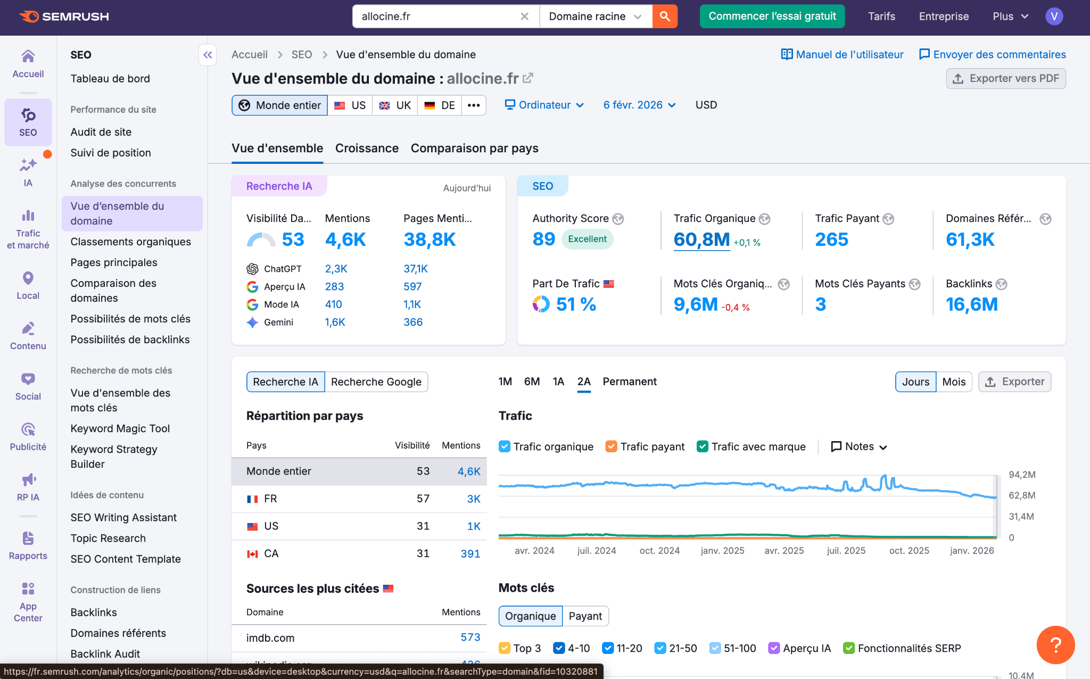Disable the Top 3 keywords filter

tap(505, 648)
